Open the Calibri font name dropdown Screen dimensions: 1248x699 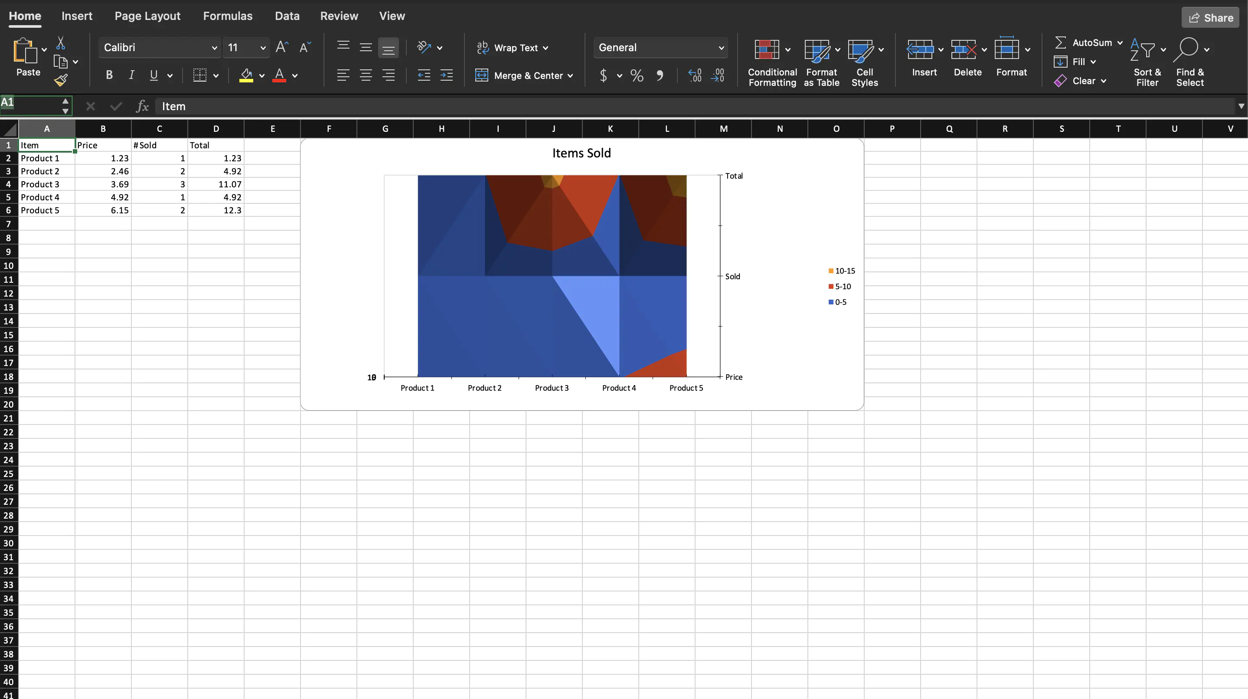[214, 48]
